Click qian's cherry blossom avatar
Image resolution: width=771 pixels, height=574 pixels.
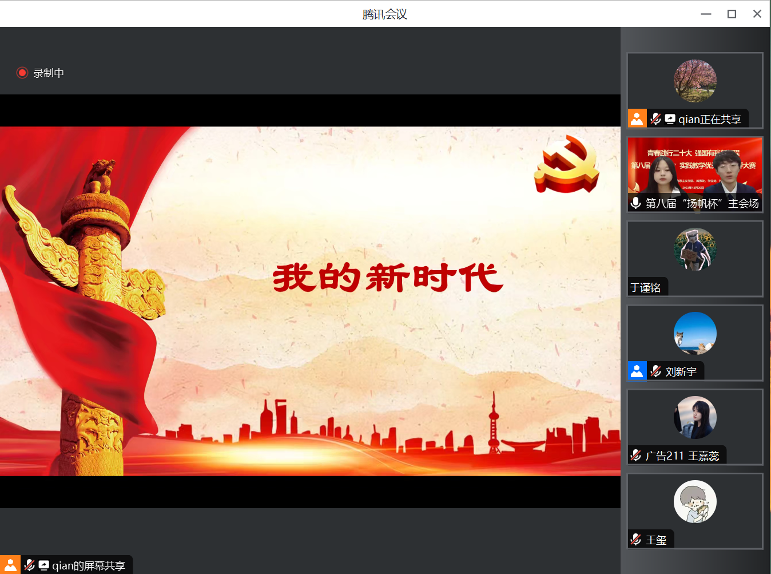point(694,81)
